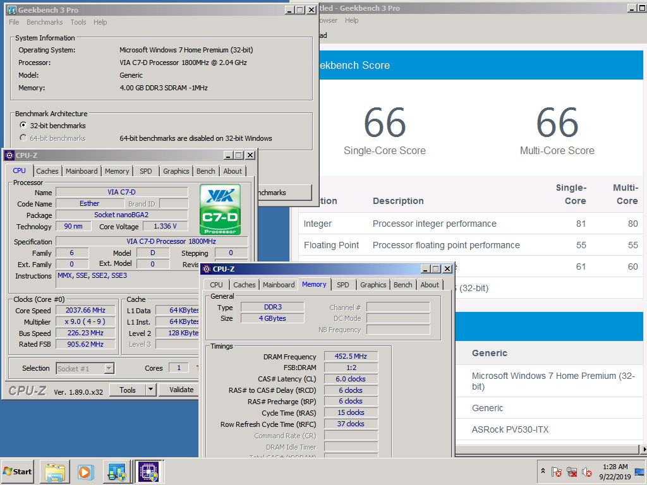Switch to About tab in the back CPU-Z window
The height and width of the screenshot is (485, 647).
tap(233, 171)
